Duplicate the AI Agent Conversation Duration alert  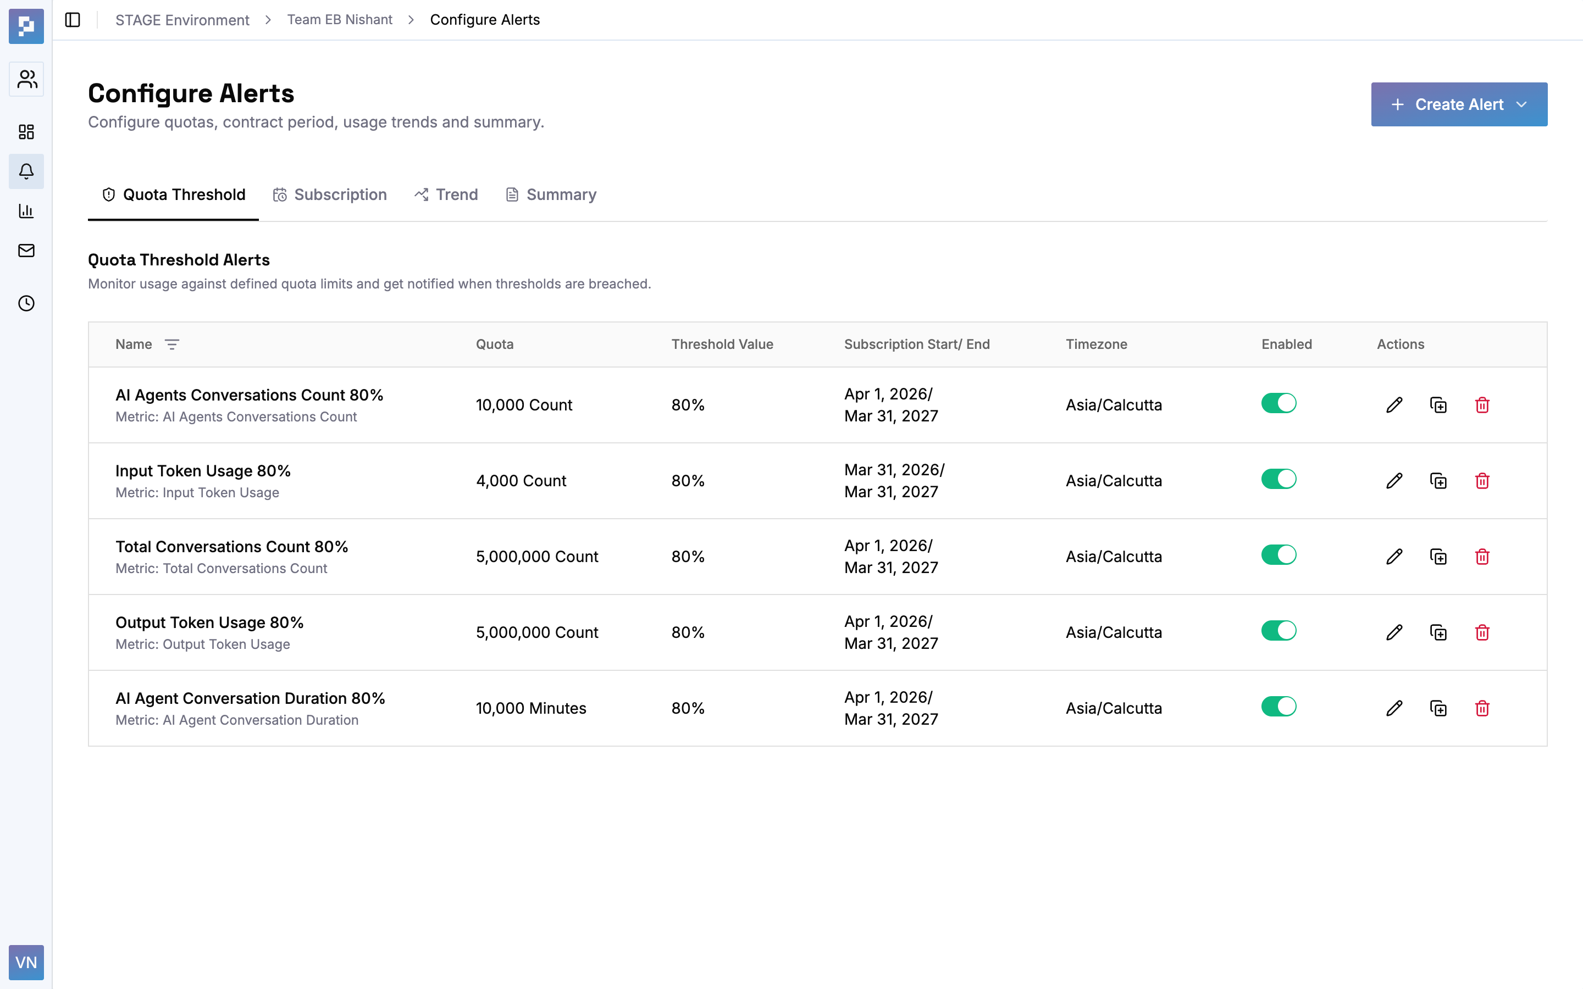click(1438, 708)
